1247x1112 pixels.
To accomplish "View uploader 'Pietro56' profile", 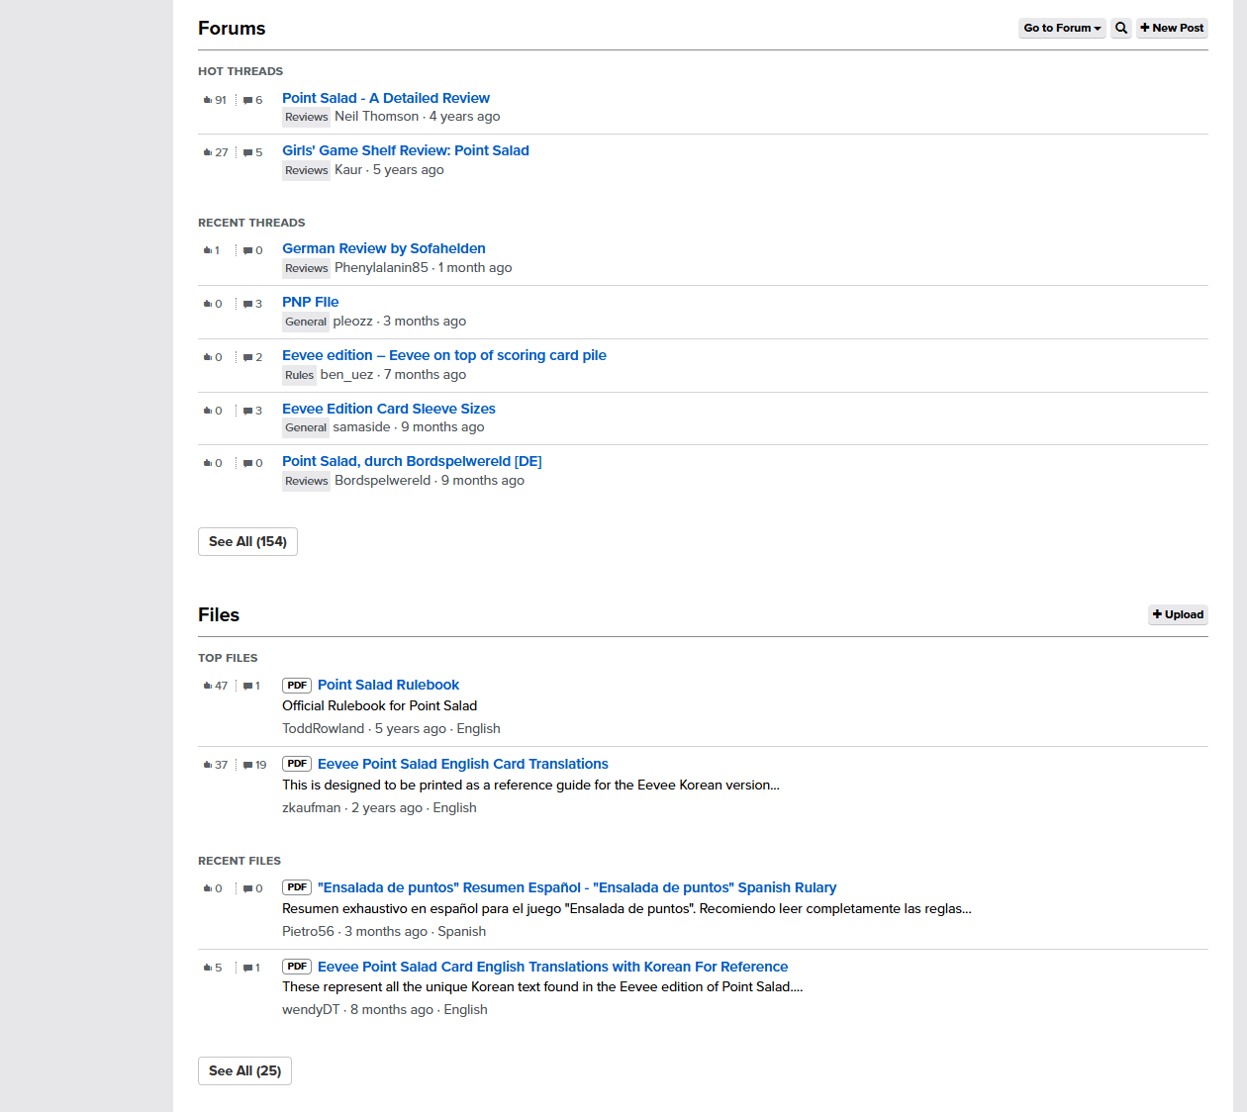I will tap(308, 932).
